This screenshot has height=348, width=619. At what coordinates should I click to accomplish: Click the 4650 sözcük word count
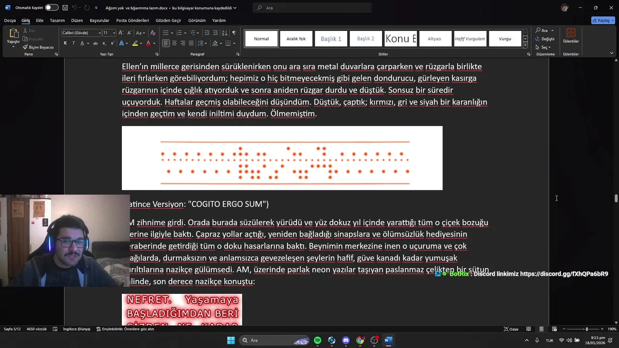(37, 329)
